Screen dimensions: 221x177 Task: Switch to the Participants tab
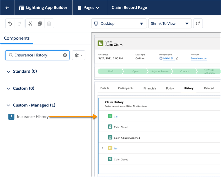(126, 88)
